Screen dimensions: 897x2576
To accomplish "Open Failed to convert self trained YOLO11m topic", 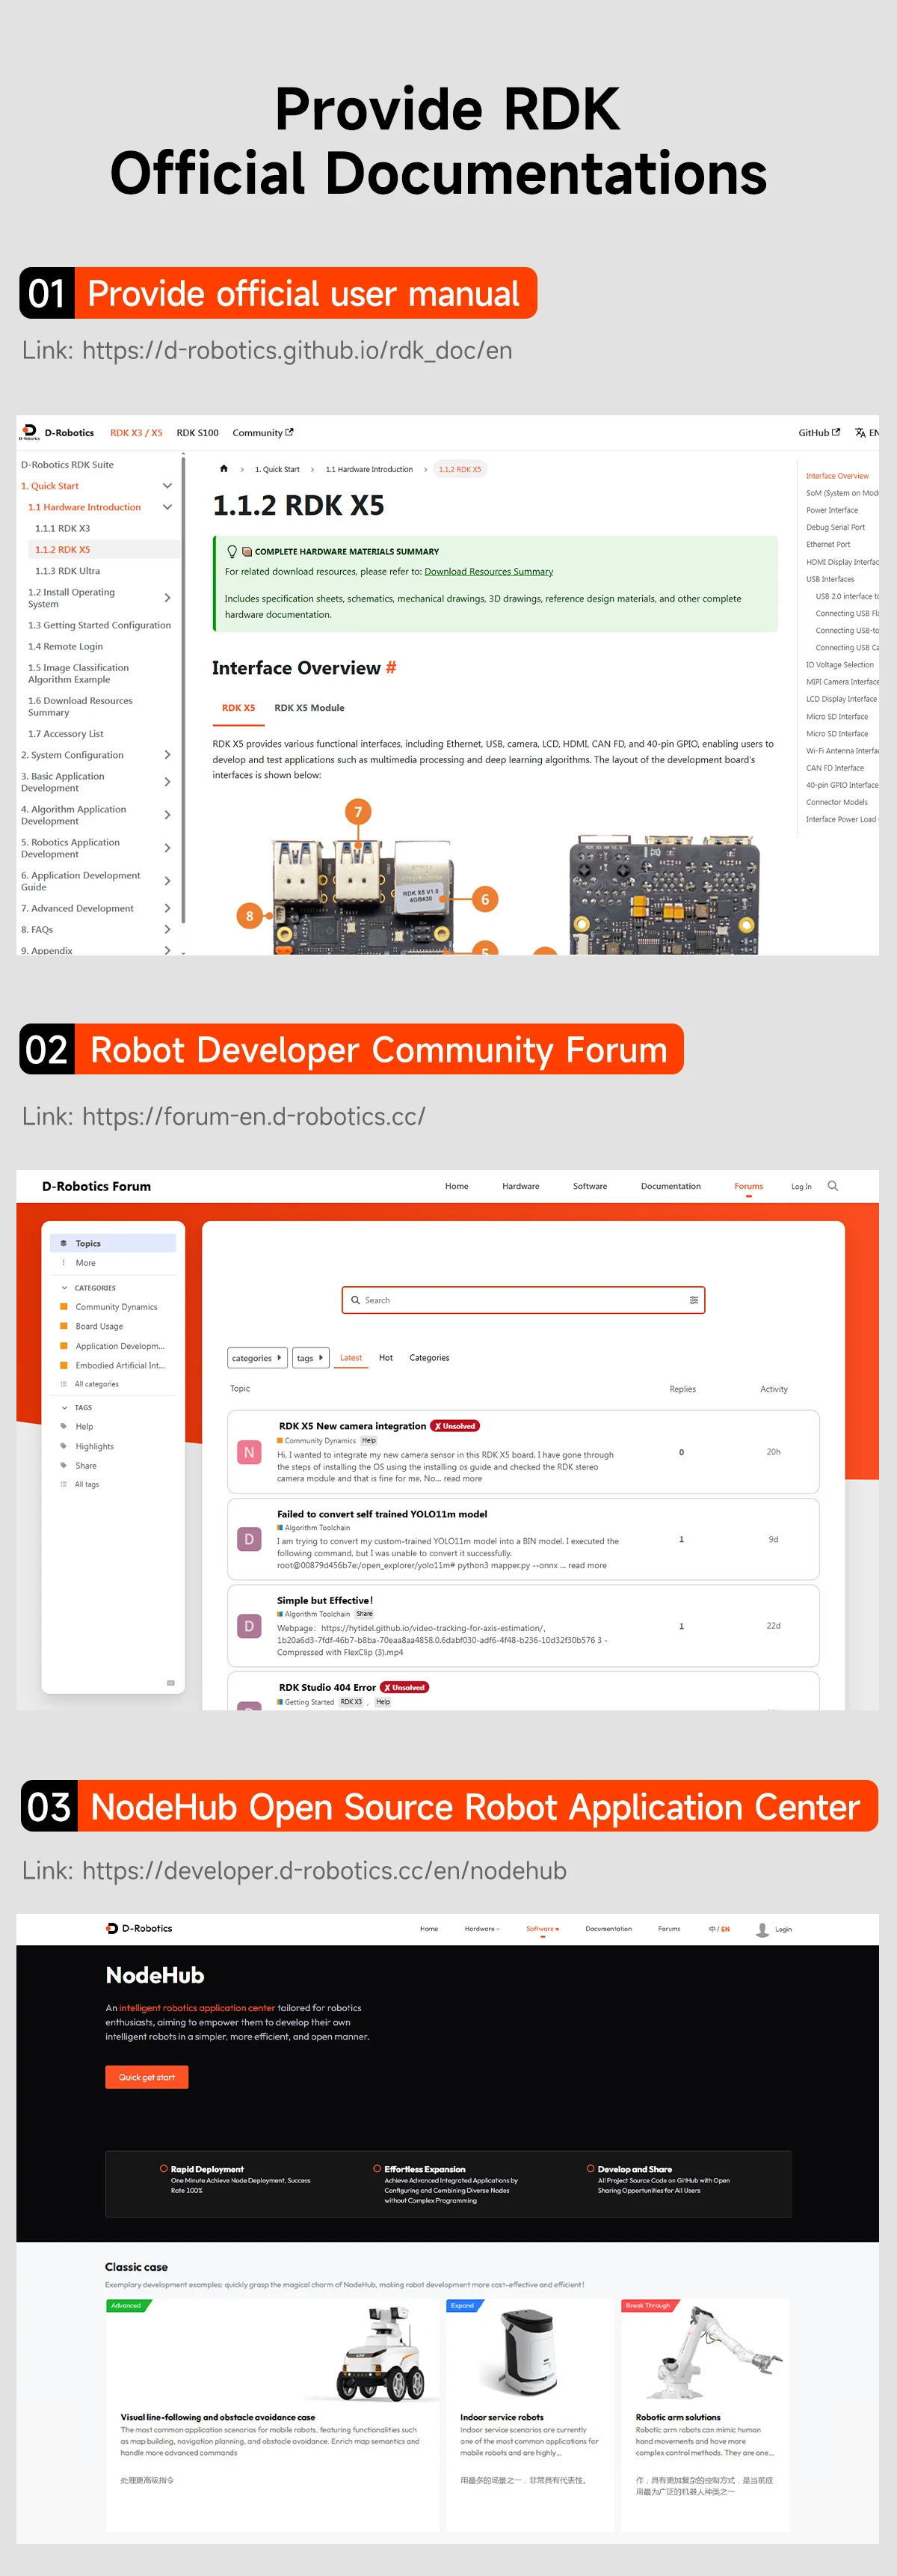I will point(381,1514).
